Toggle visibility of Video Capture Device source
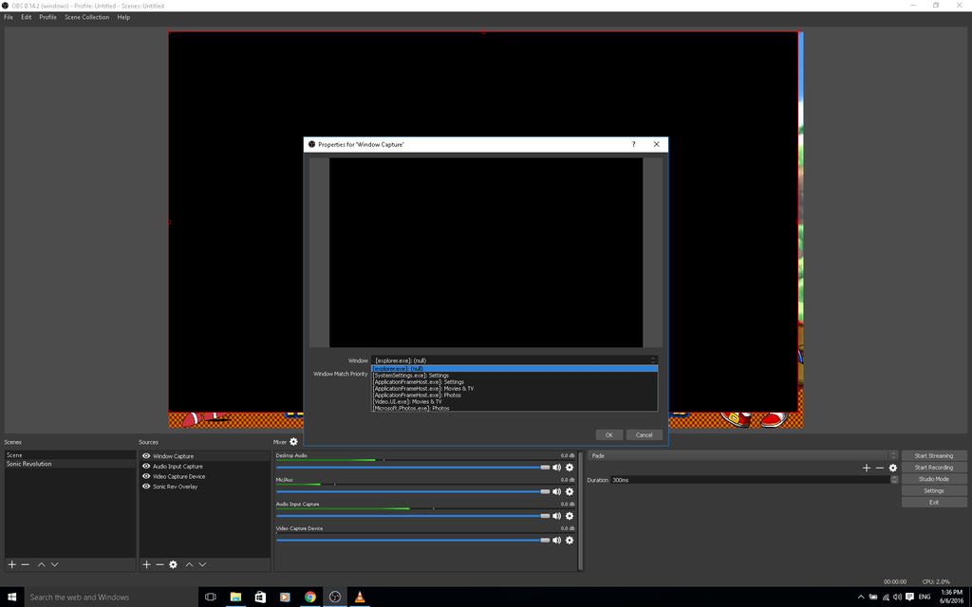 [x=146, y=476]
